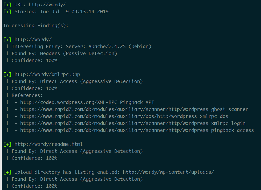The image size is (261, 190).
Task: Open the http://wordy/xmlrpc.php link
Action: click(47, 74)
